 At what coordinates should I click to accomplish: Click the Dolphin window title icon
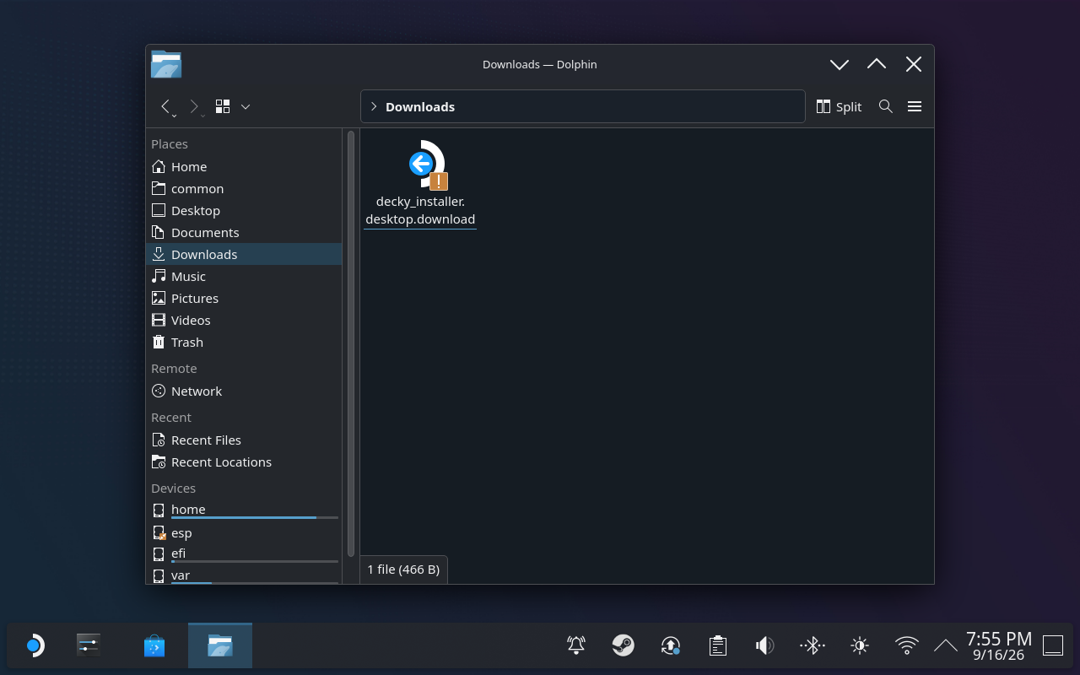click(x=166, y=64)
